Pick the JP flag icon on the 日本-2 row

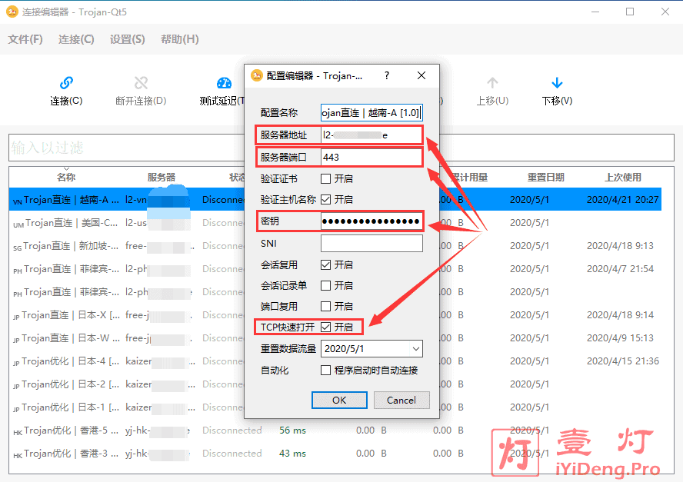(16, 386)
